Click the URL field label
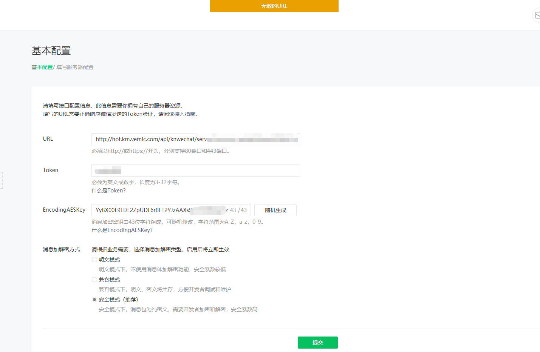Screen dimensions: 540x352 coord(48,139)
